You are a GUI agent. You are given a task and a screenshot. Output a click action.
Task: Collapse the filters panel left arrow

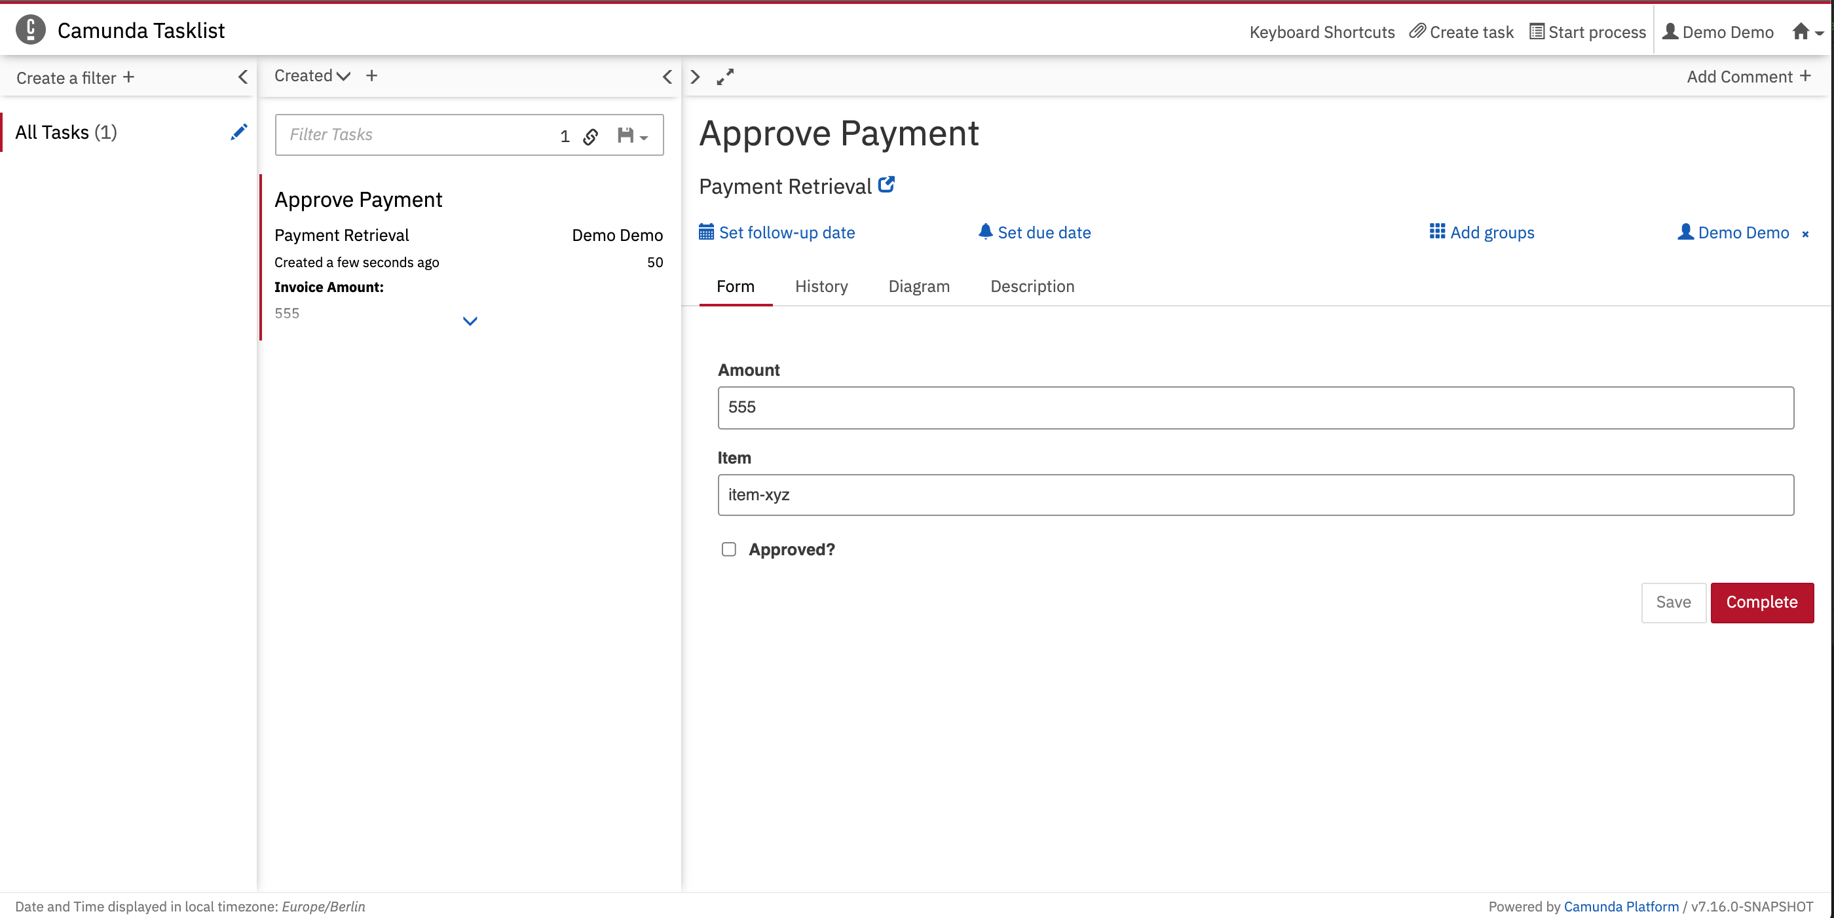pos(243,77)
